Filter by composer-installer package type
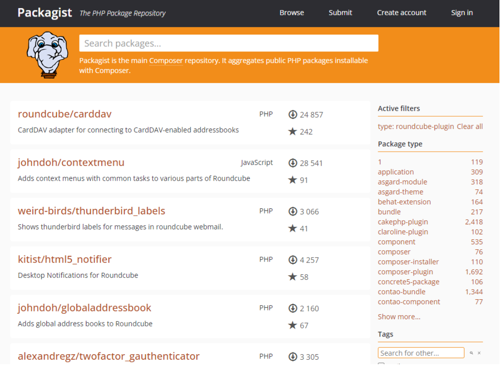 (408, 262)
